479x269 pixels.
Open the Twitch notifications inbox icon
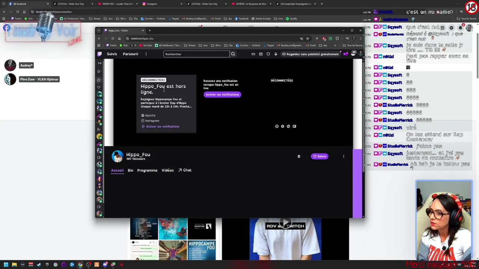click(261, 54)
